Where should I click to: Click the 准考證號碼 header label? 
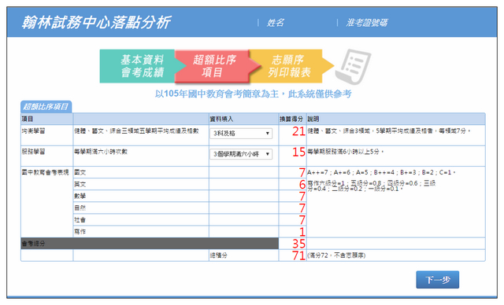tap(367, 23)
